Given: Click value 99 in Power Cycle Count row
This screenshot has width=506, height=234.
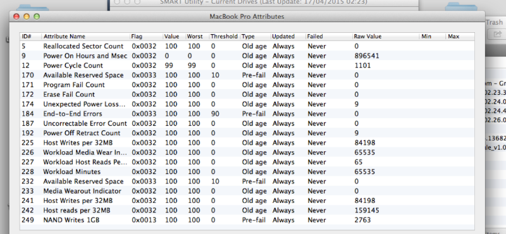Looking at the screenshot, I should pyautogui.click(x=169, y=66).
